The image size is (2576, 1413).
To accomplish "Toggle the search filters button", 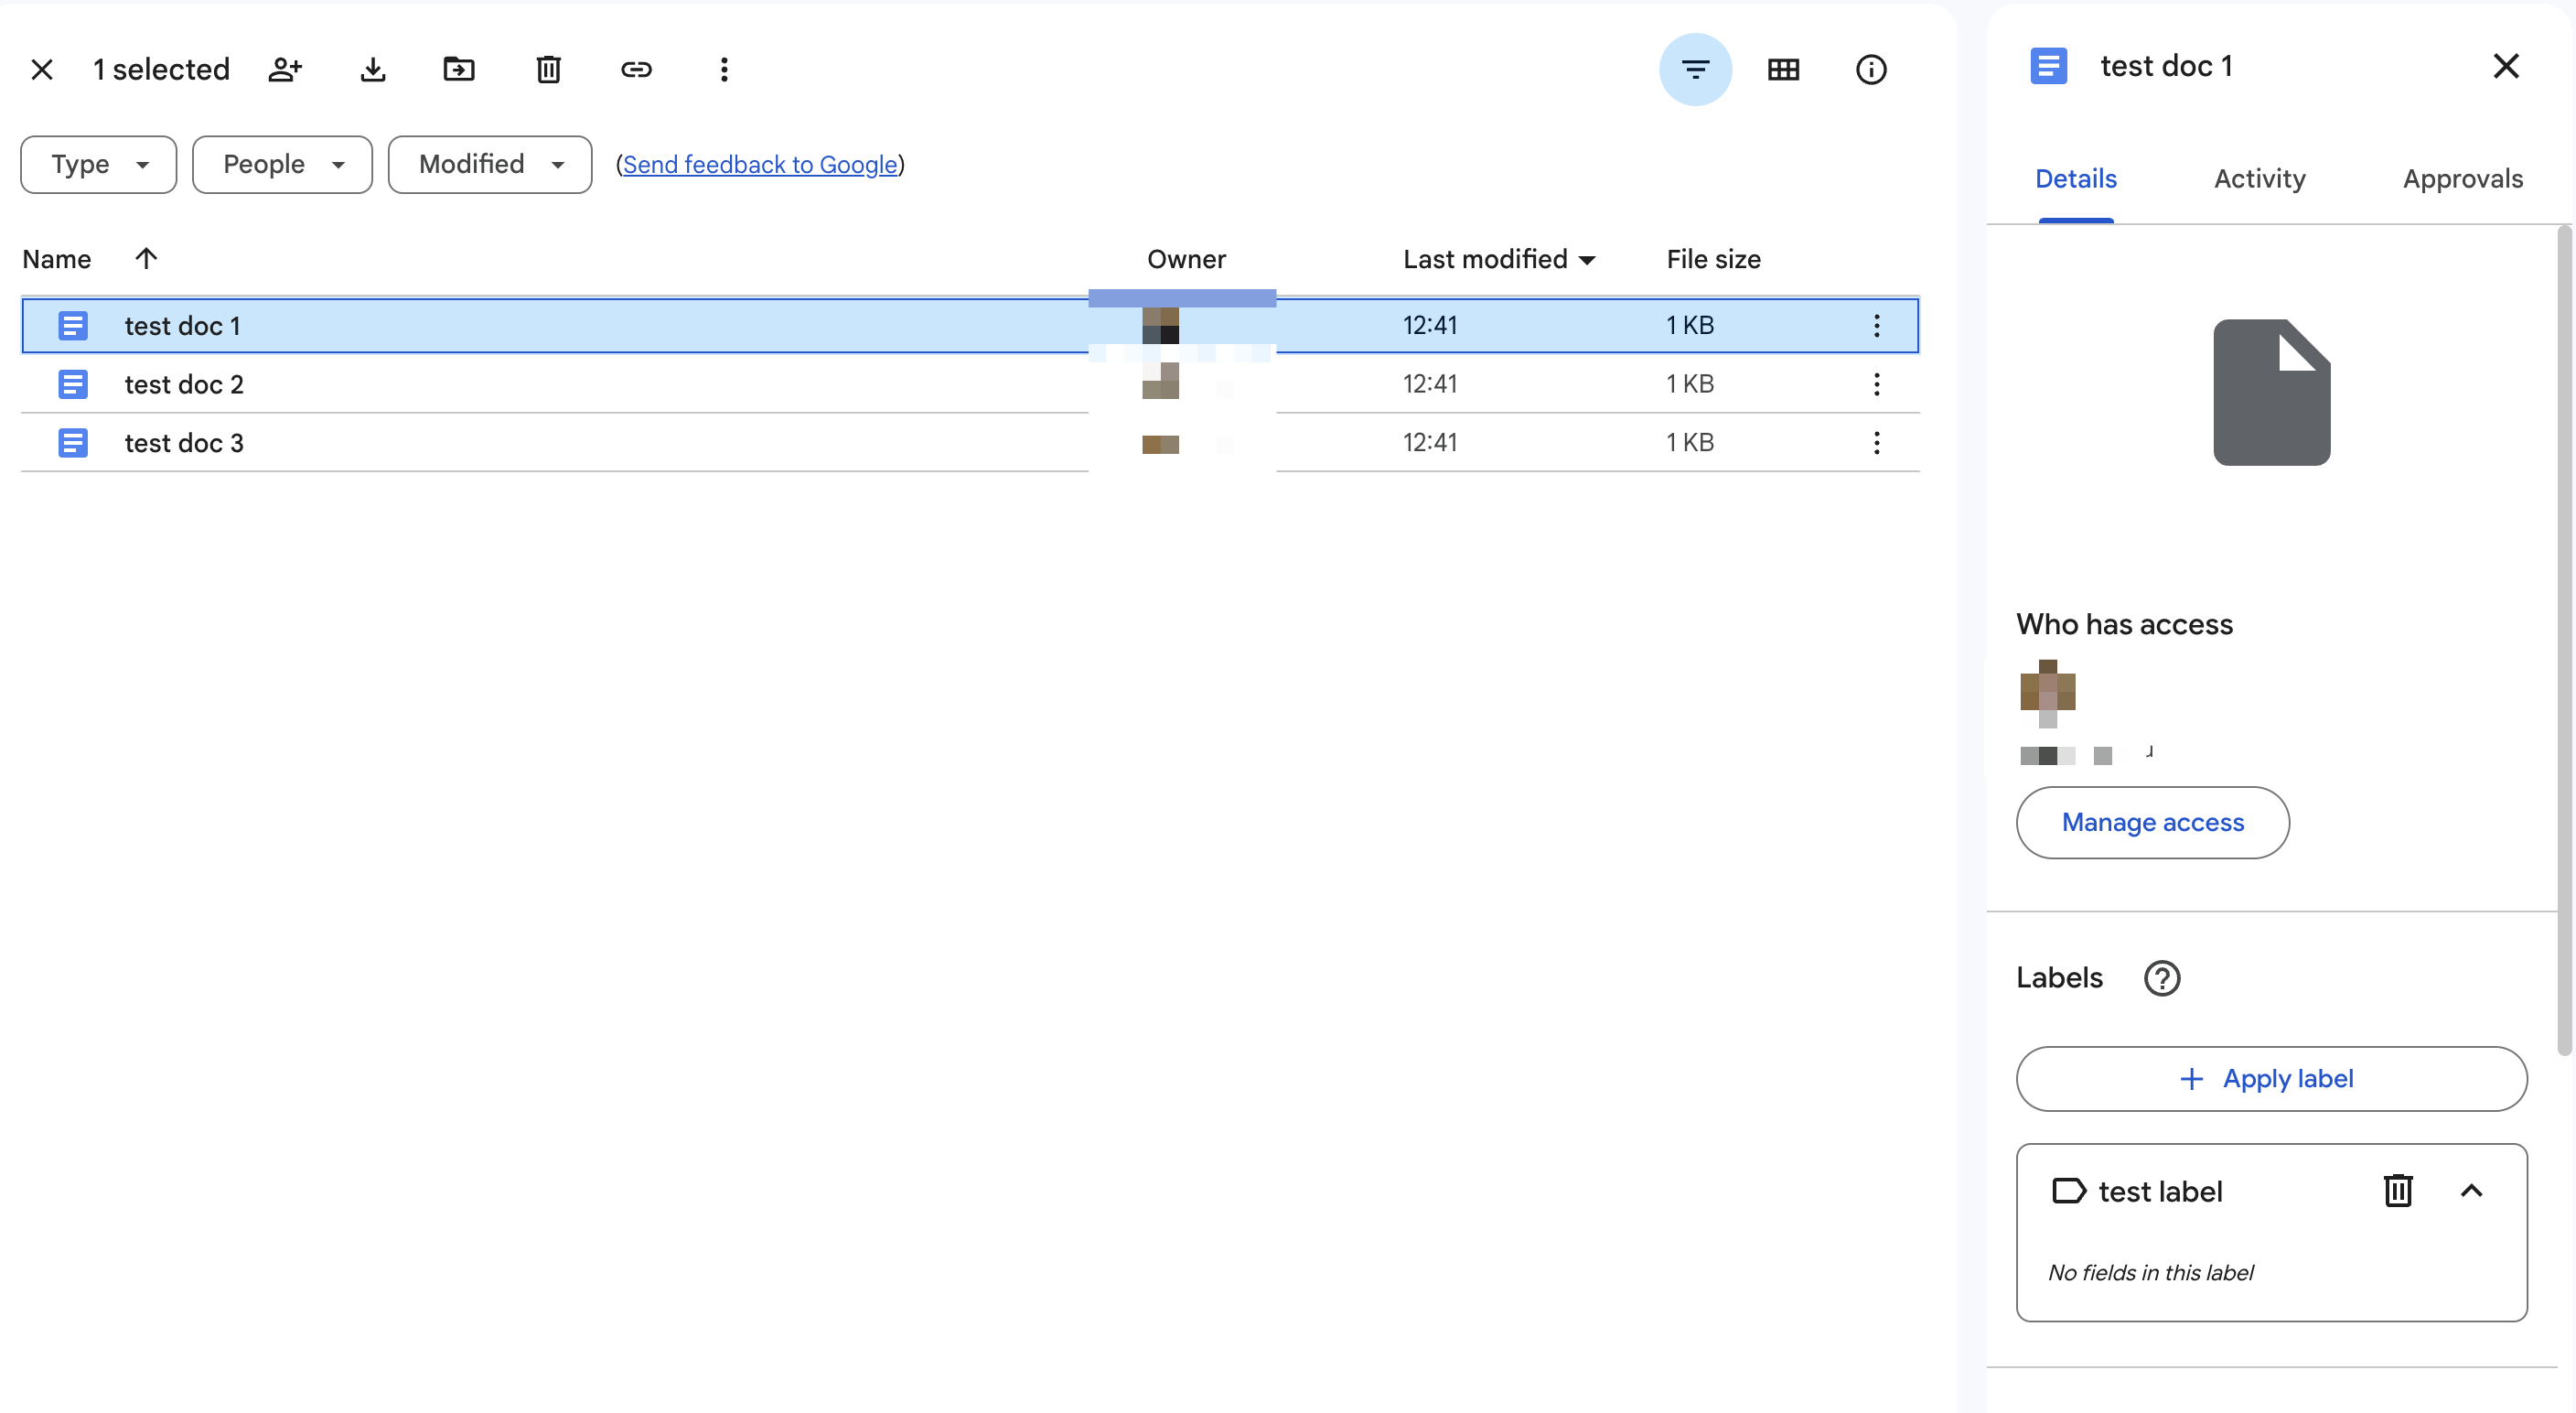I will [x=1695, y=69].
